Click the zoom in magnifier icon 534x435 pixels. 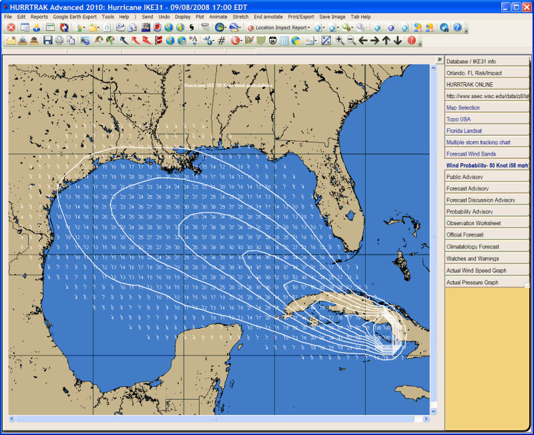[340, 41]
